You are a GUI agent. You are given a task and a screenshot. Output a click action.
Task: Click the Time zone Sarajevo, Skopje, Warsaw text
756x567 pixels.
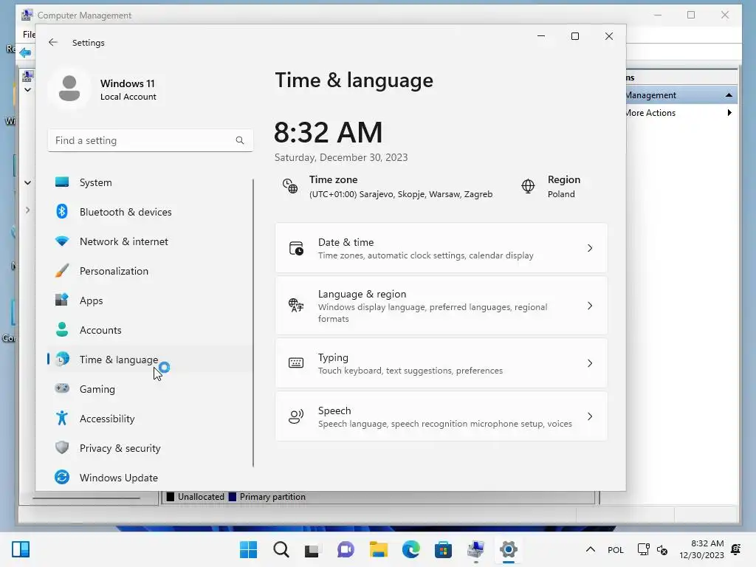tap(401, 194)
